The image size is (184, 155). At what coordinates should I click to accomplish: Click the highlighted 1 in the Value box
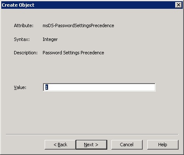click(x=47, y=87)
